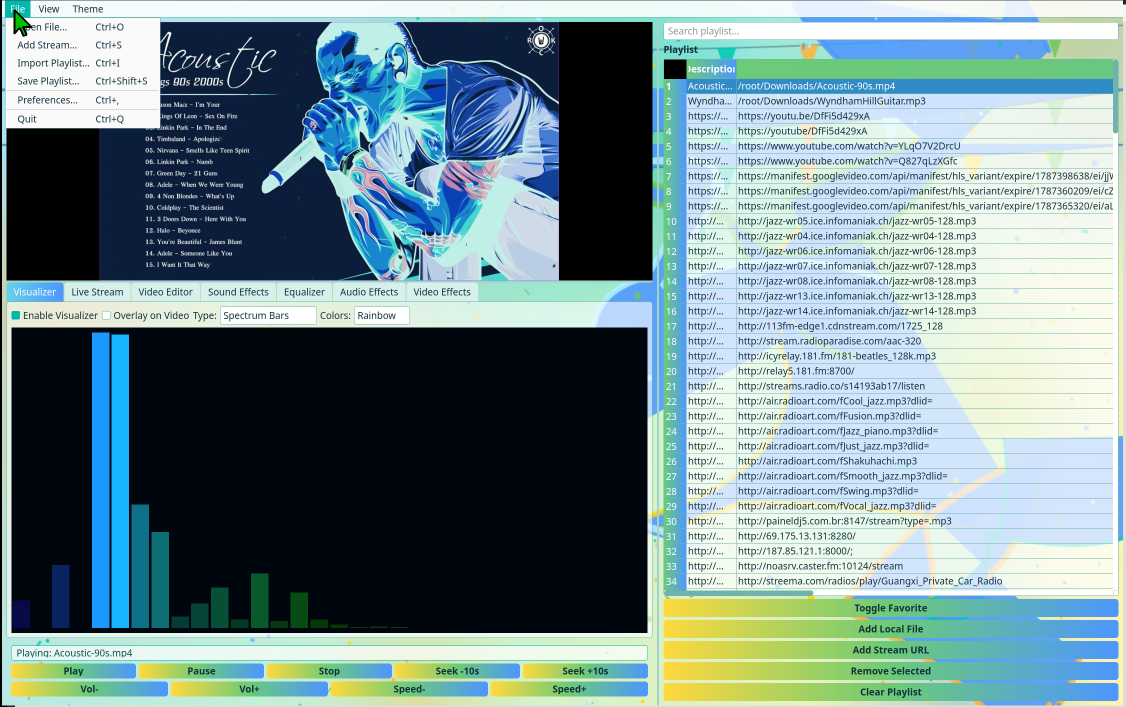This screenshot has height=707, width=1126.
Task: Click Remove Selected button
Action: click(890, 671)
